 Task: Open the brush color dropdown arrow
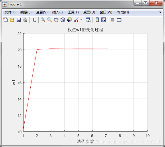click(x=81, y=20)
